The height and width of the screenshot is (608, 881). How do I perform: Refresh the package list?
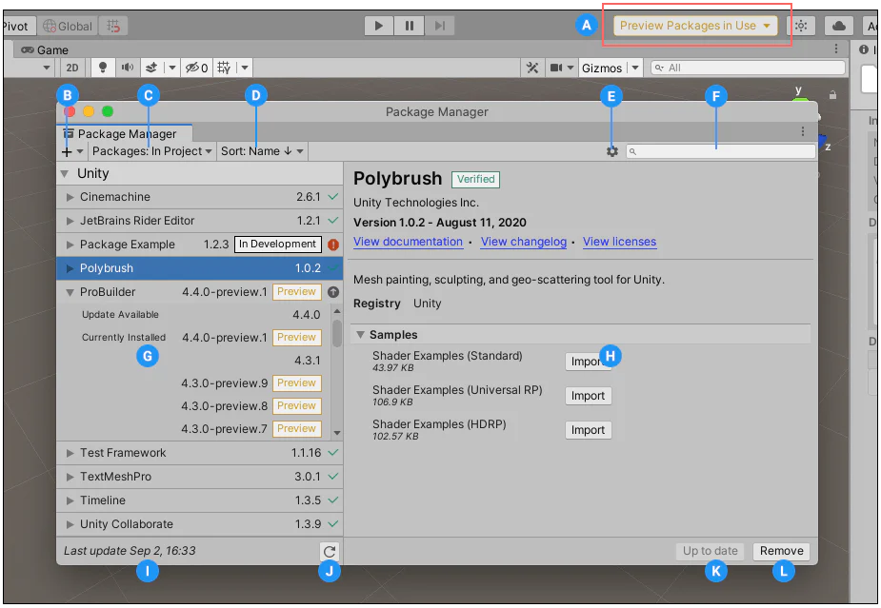330,551
